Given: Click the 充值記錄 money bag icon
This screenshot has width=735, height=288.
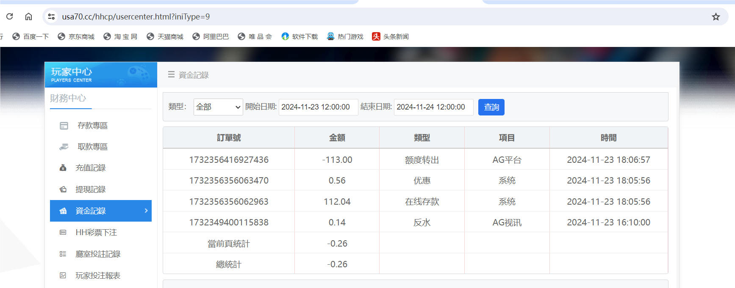Looking at the screenshot, I should coord(63,168).
